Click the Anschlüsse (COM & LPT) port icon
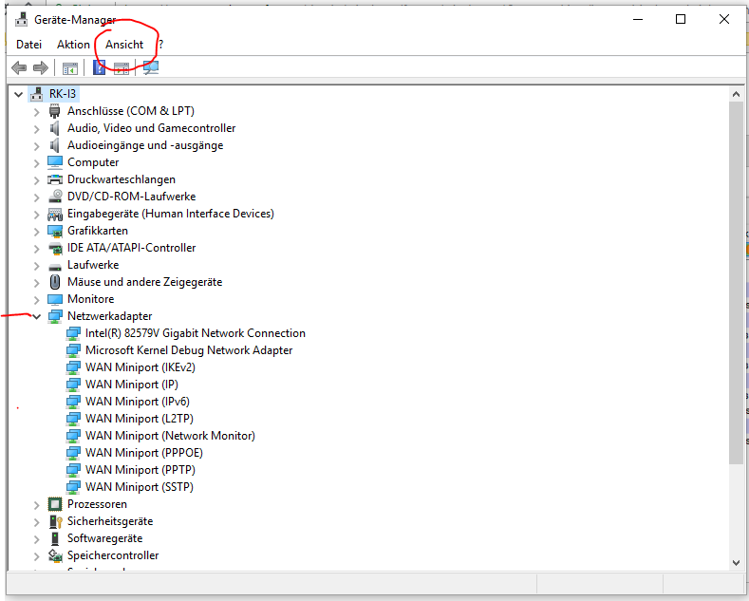 coord(55,111)
